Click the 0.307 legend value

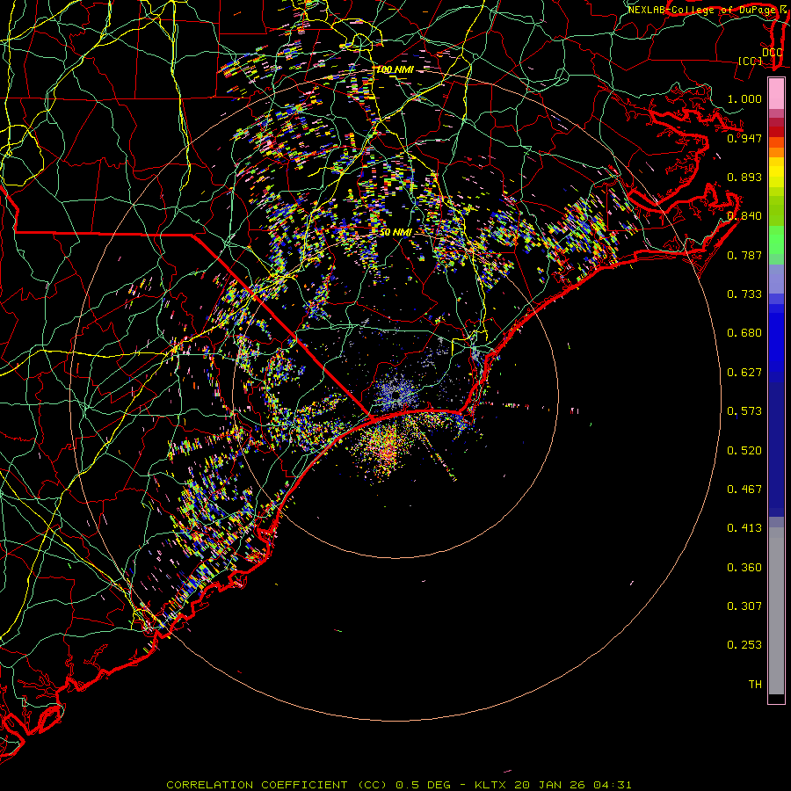744,606
